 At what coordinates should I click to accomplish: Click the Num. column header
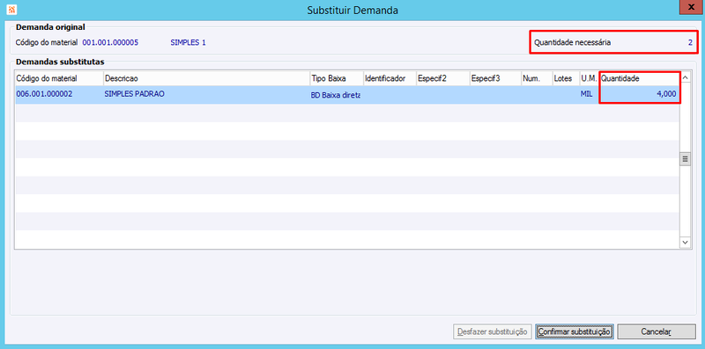click(x=537, y=78)
